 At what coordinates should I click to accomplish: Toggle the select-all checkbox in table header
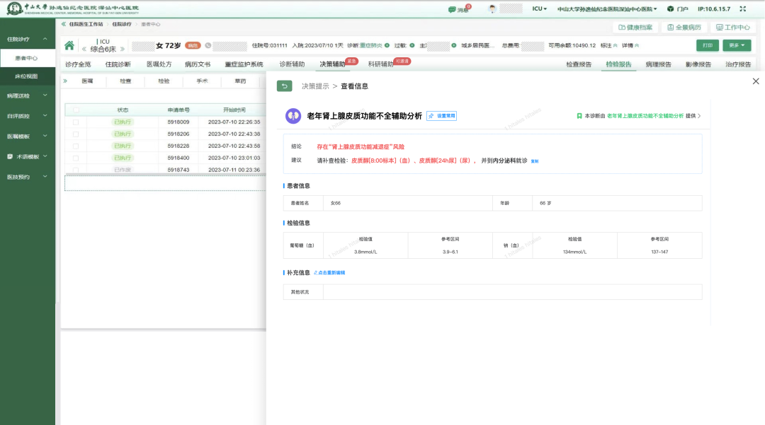click(76, 110)
